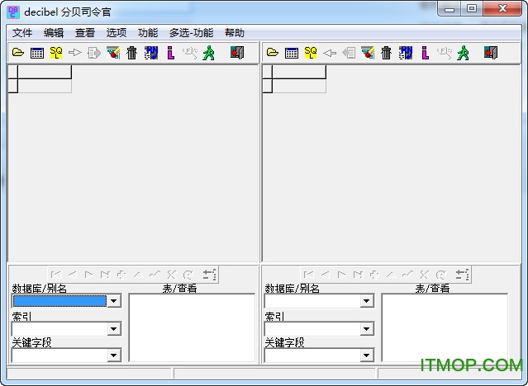Open the 多选-功能 menu

tap(191, 33)
